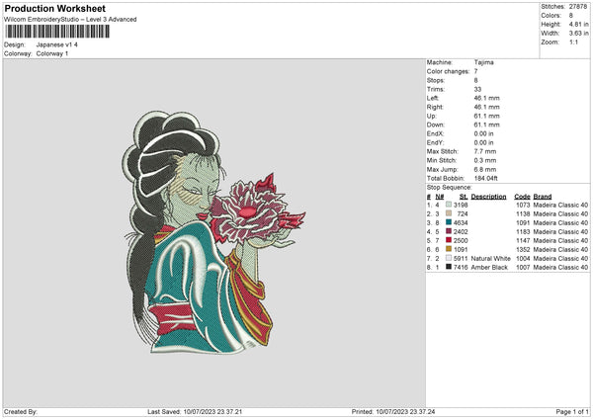This screenshot has height=419, width=593.
Task: Click the Zoom value 1:1
Action: (x=573, y=42)
